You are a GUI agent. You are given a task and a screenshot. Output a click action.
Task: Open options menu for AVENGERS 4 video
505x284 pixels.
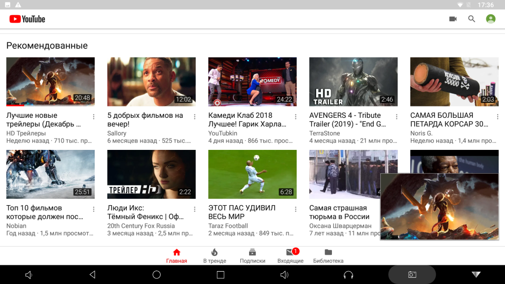(397, 117)
